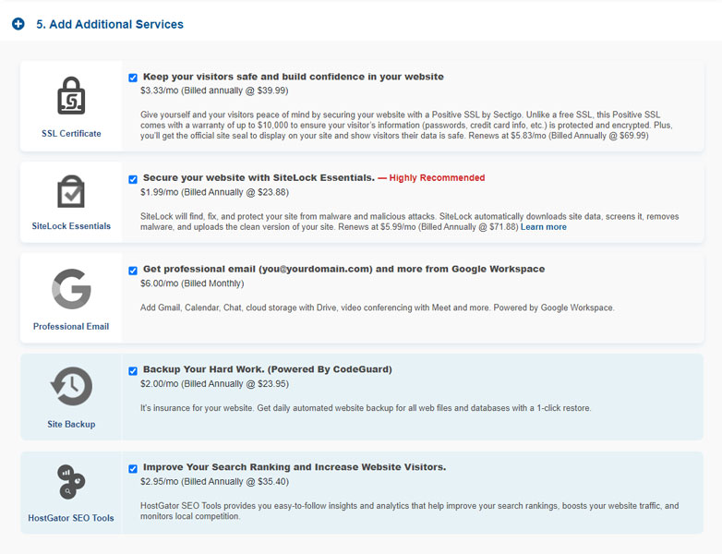Screen dimensions: 722x554
Task: Click the '5. Add Additional Services' heading
Action: pyautogui.click(x=110, y=24)
